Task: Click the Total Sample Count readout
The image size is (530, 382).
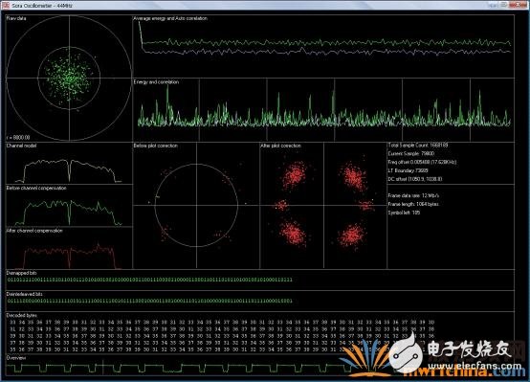Action: pyautogui.click(x=418, y=146)
